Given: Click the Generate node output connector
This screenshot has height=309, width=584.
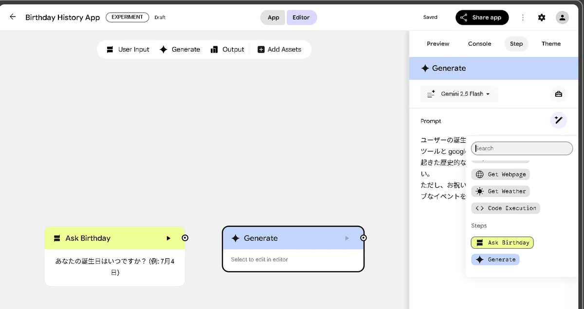Looking at the screenshot, I should (364, 238).
